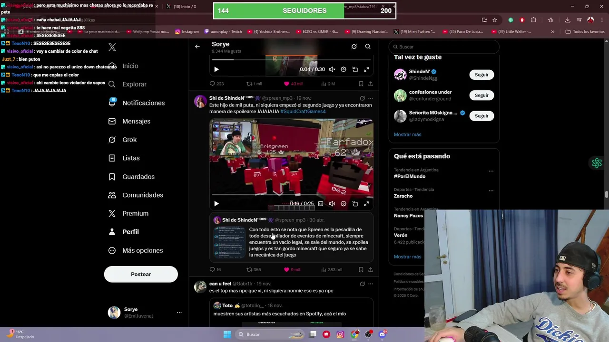Viewport: 609px width, 342px height.
Task: Enable picture-in-picture on the 0:04 video
Action: click(x=355, y=69)
